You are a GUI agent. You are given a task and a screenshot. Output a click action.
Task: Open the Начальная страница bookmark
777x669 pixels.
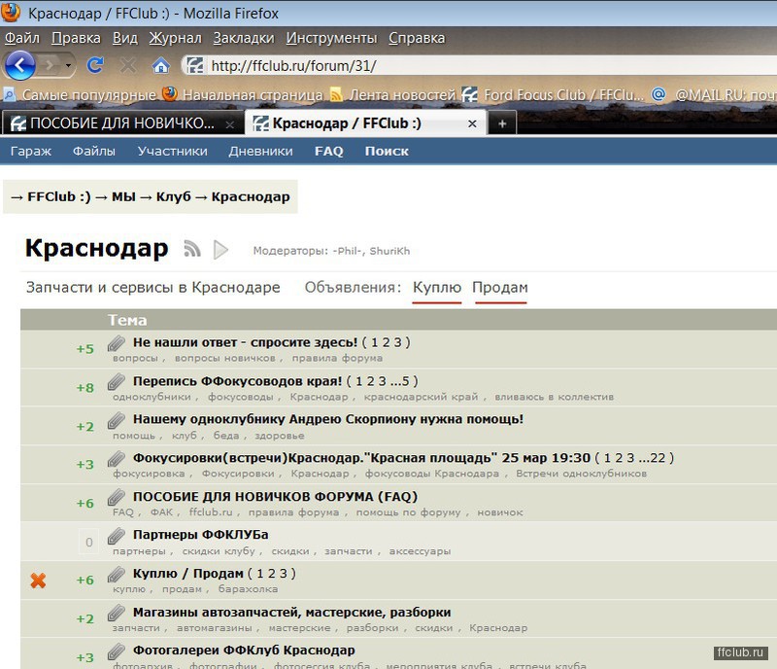tap(243, 94)
